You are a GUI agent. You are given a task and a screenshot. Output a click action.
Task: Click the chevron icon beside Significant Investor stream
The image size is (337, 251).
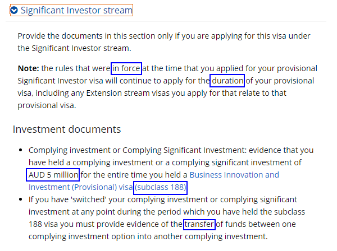[x=15, y=10]
